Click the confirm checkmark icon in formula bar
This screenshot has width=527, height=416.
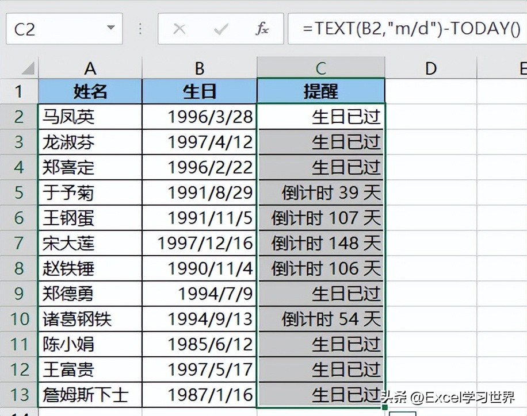[x=221, y=29]
